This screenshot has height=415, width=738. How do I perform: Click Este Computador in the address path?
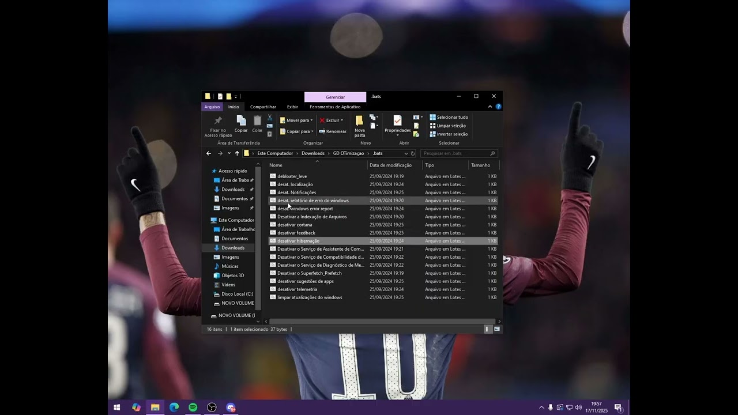[x=275, y=153]
